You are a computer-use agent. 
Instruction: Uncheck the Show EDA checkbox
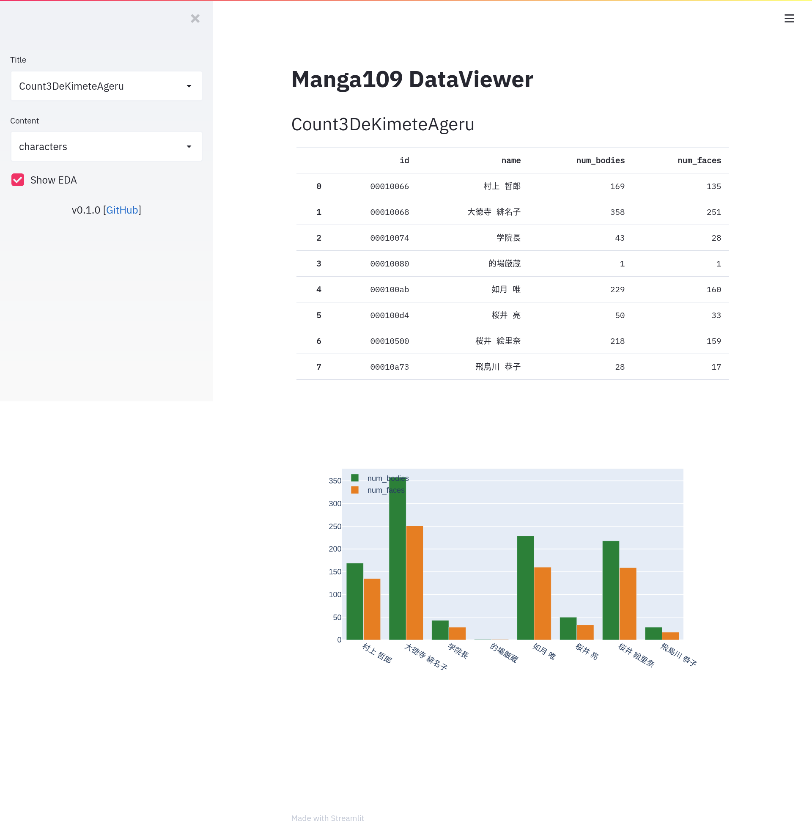click(18, 180)
